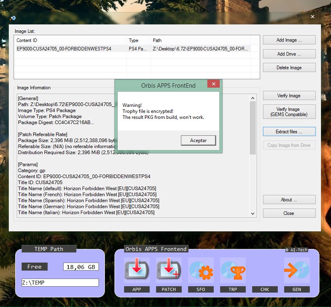This screenshot has height=307, width=331.
Task: Click the GEN arrow-disc icon
Action: [x=297, y=270]
